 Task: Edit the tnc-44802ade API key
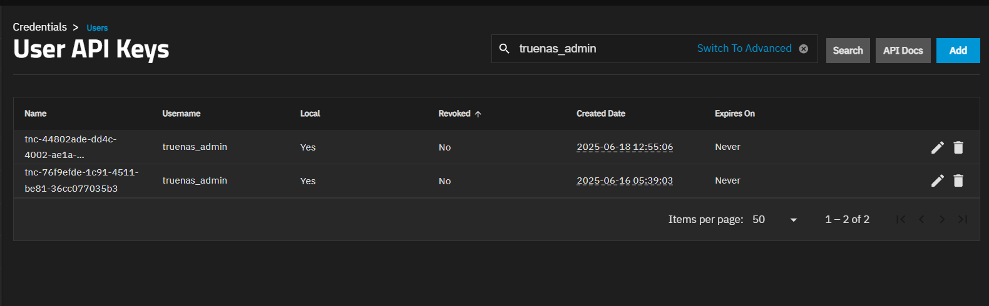coord(937,147)
